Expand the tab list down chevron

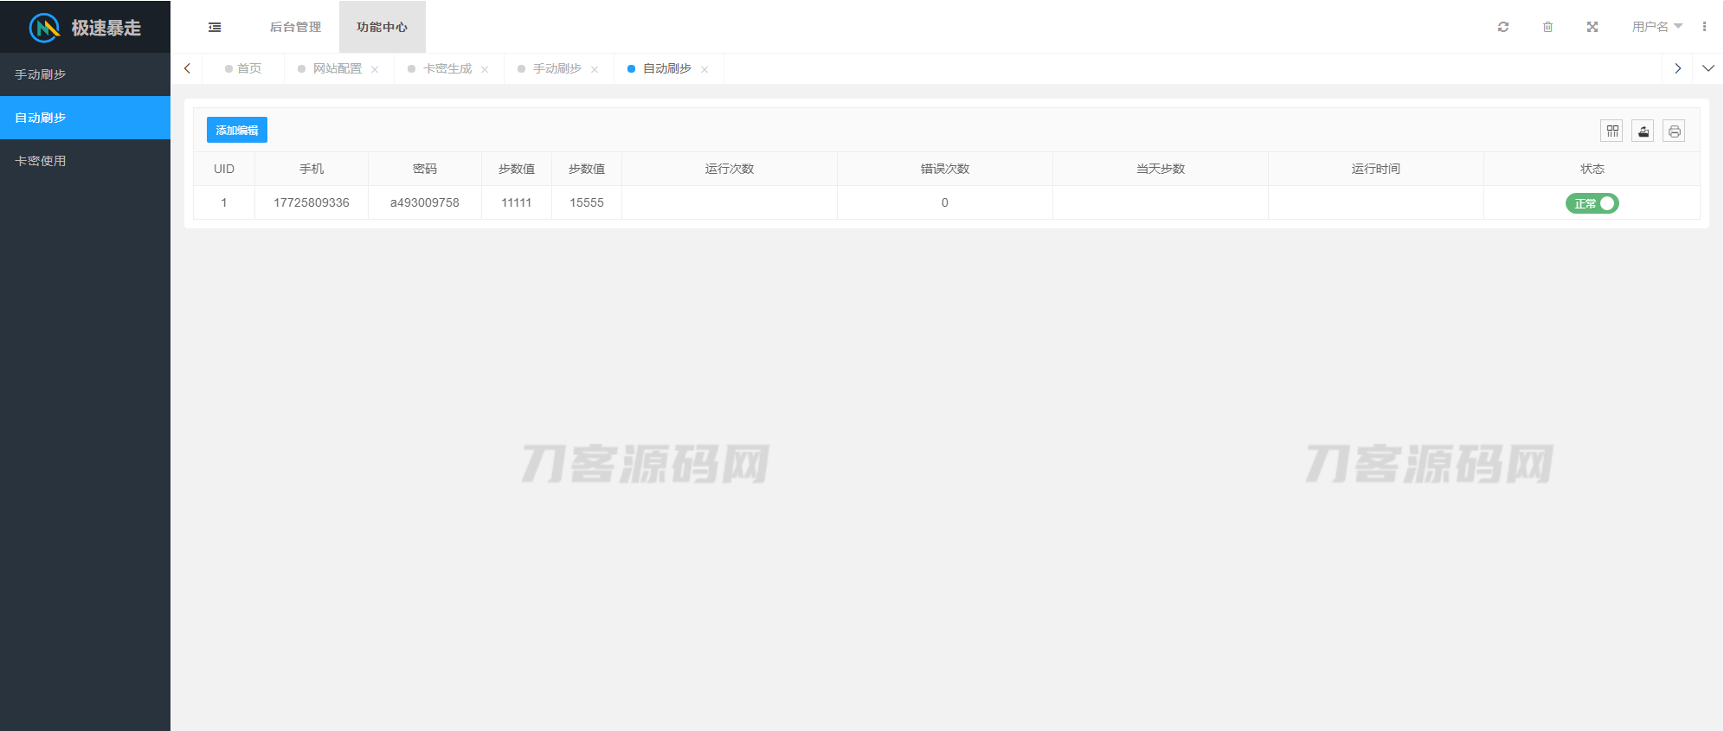pos(1708,68)
